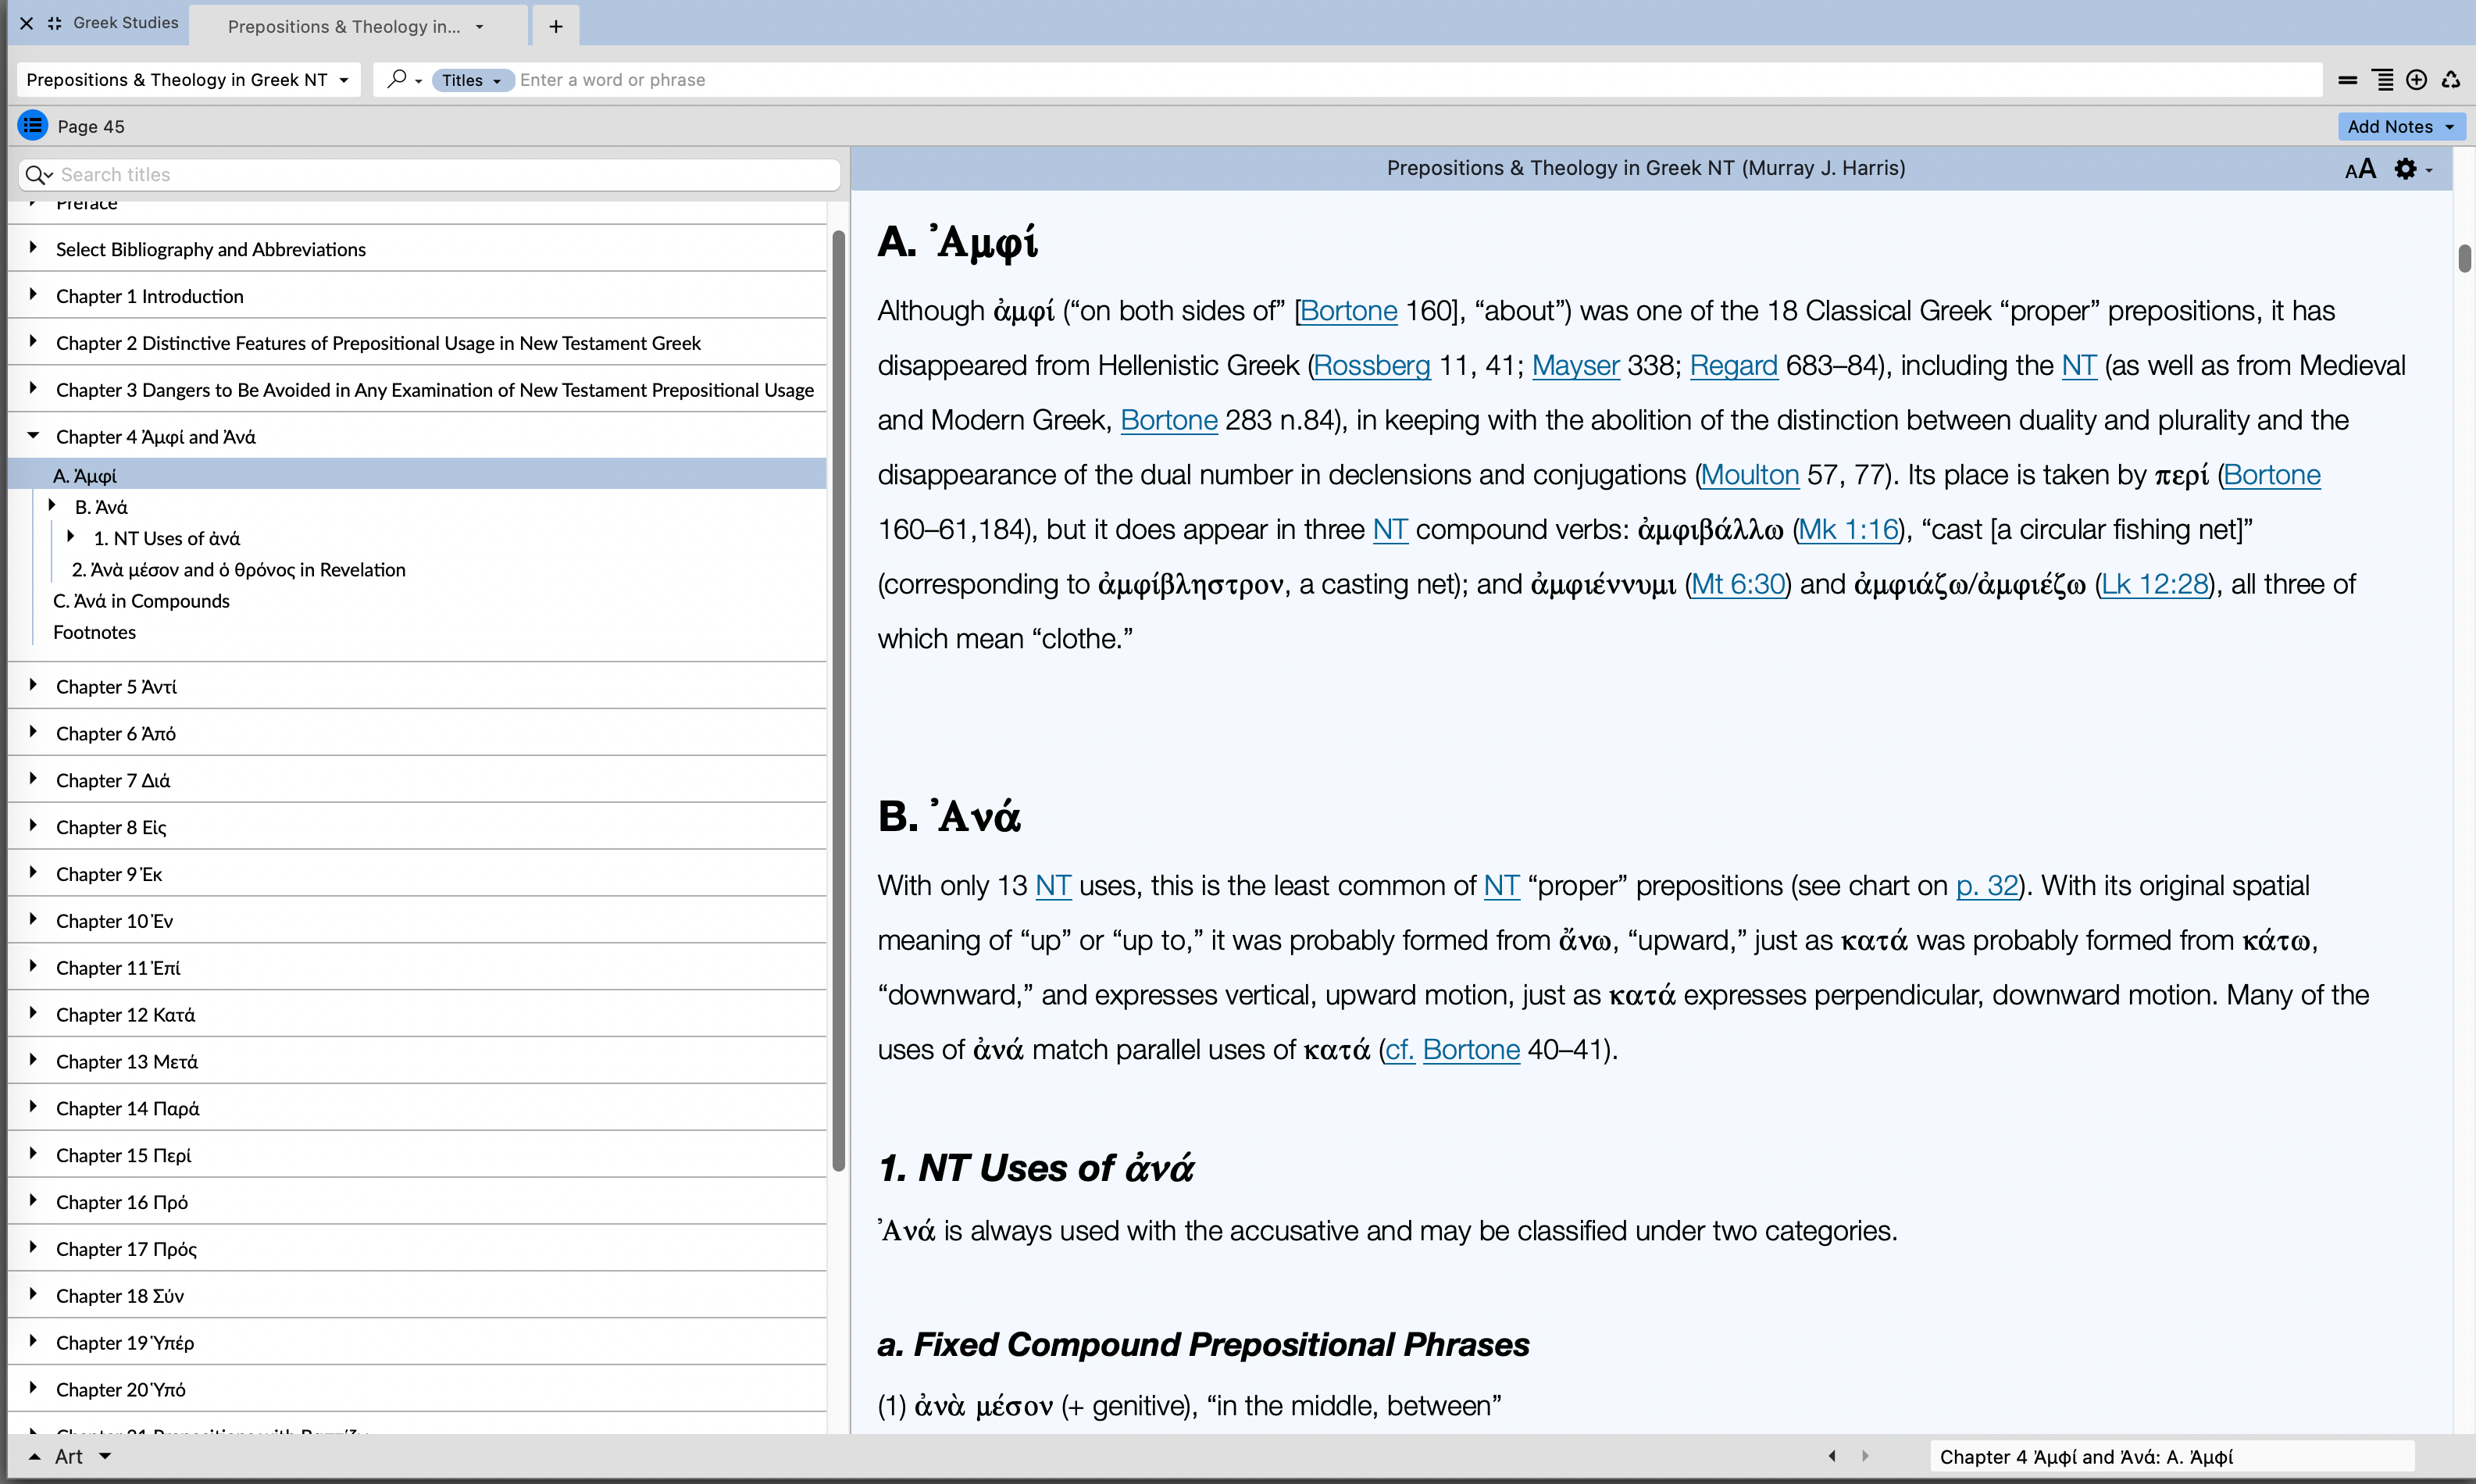
Task: Click the magnifying glass search icon
Action: point(397,79)
